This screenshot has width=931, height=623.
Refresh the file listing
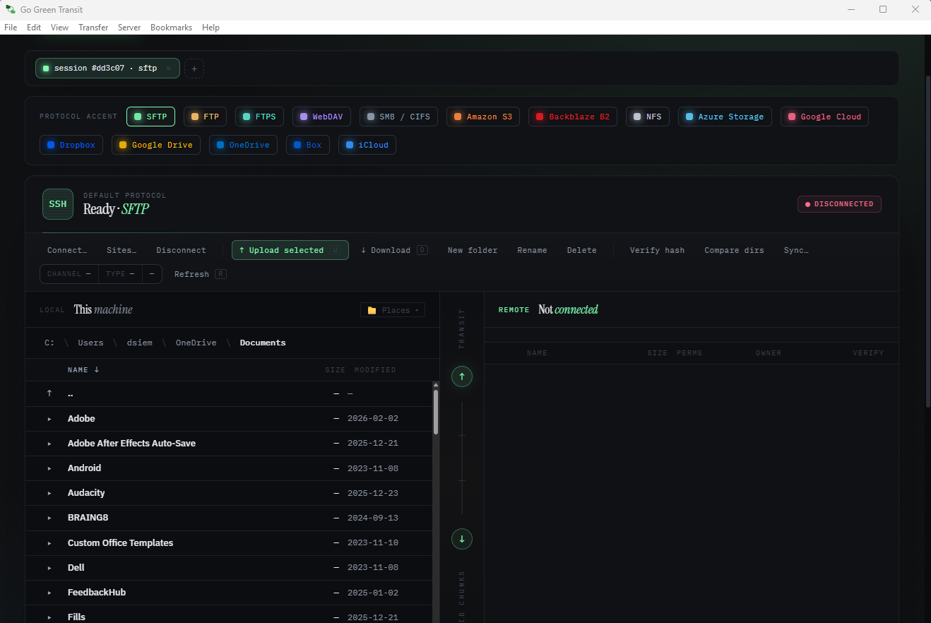(201, 274)
